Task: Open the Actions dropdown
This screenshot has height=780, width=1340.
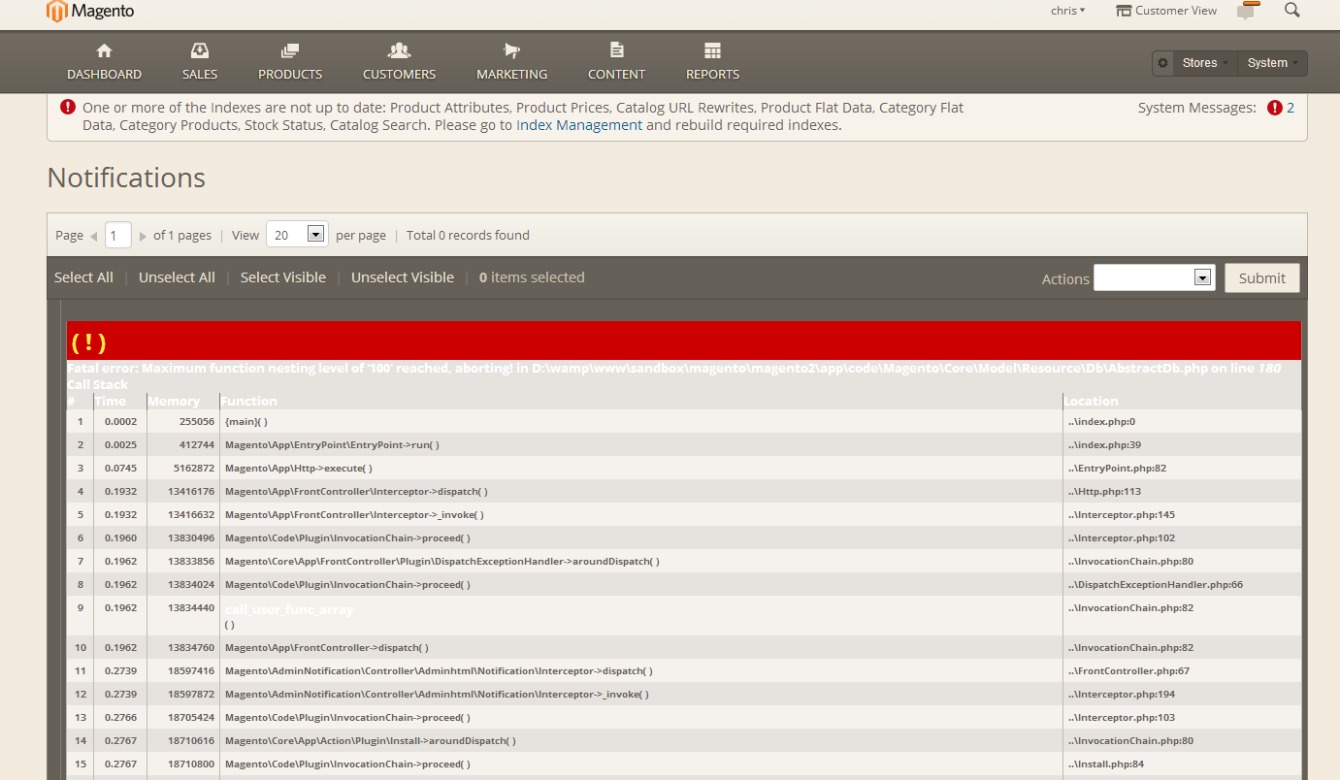Action: 1154,277
